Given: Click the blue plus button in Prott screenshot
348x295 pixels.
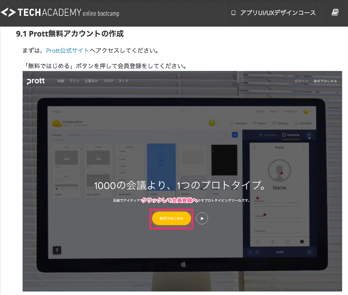Looking at the screenshot, I should pos(235,135).
